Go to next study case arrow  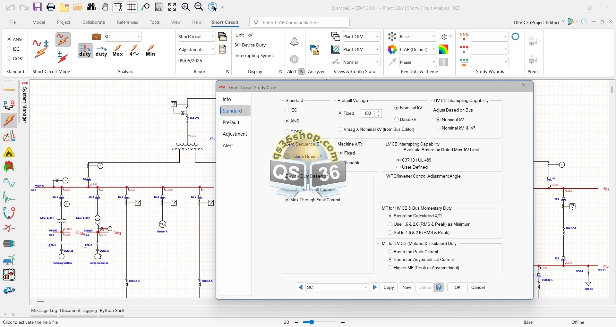pos(375,287)
